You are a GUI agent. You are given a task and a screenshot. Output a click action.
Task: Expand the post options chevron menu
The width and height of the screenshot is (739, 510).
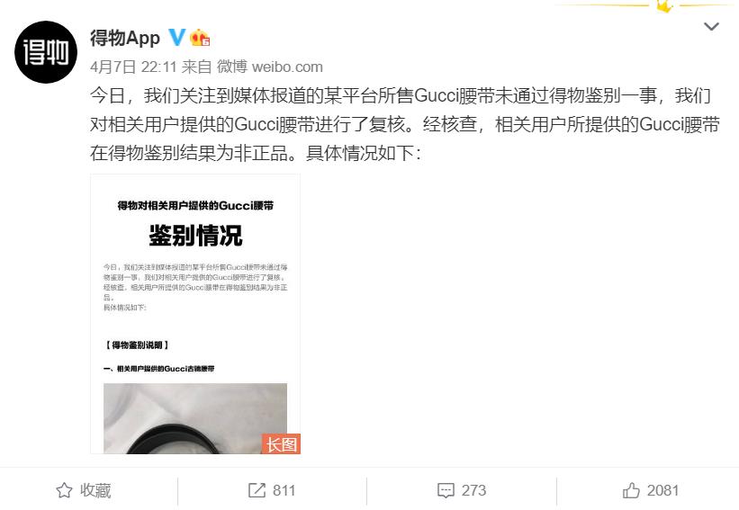pos(711,26)
